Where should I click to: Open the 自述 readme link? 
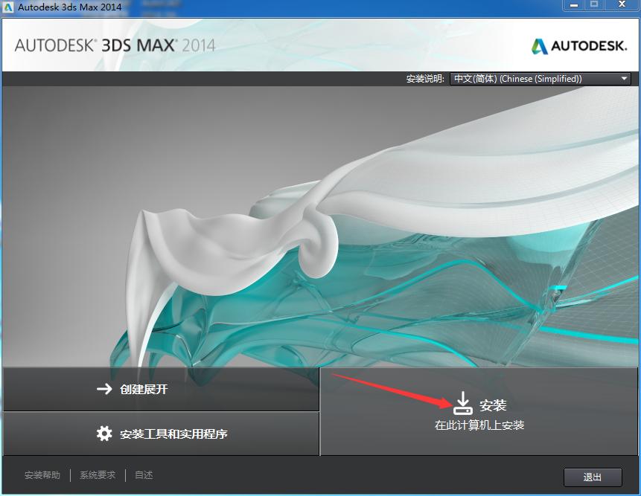point(142,474)
